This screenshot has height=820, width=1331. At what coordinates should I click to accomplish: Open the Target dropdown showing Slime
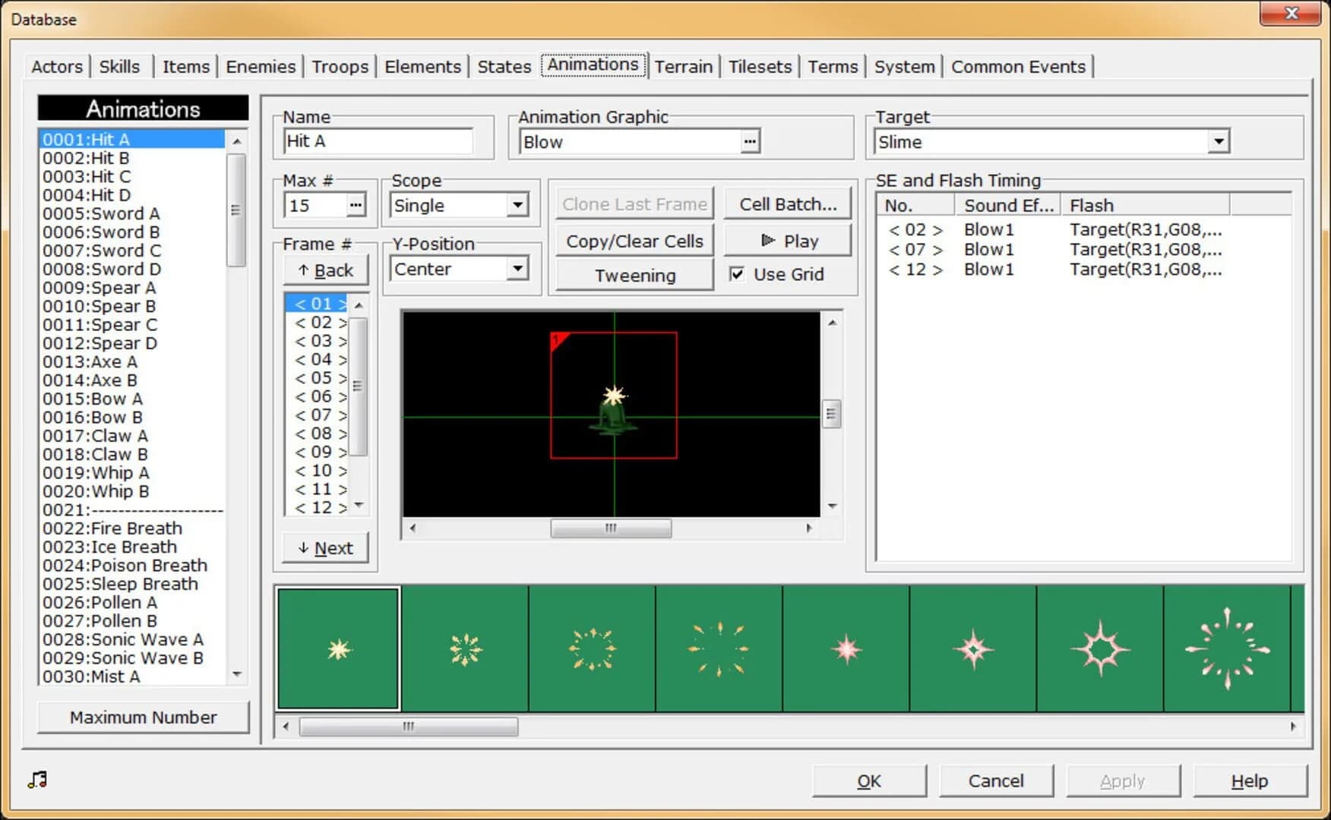click(x=1219, y=141)
